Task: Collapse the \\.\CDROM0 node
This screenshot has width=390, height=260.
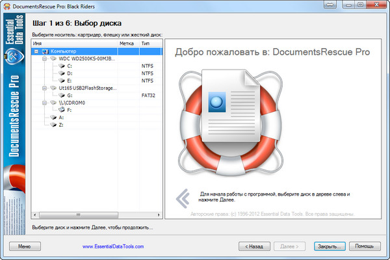Action: pos(44,102)
